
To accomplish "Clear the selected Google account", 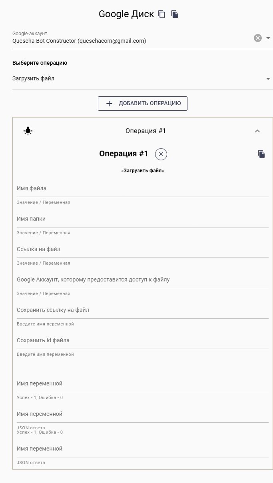I will point(258,38).
